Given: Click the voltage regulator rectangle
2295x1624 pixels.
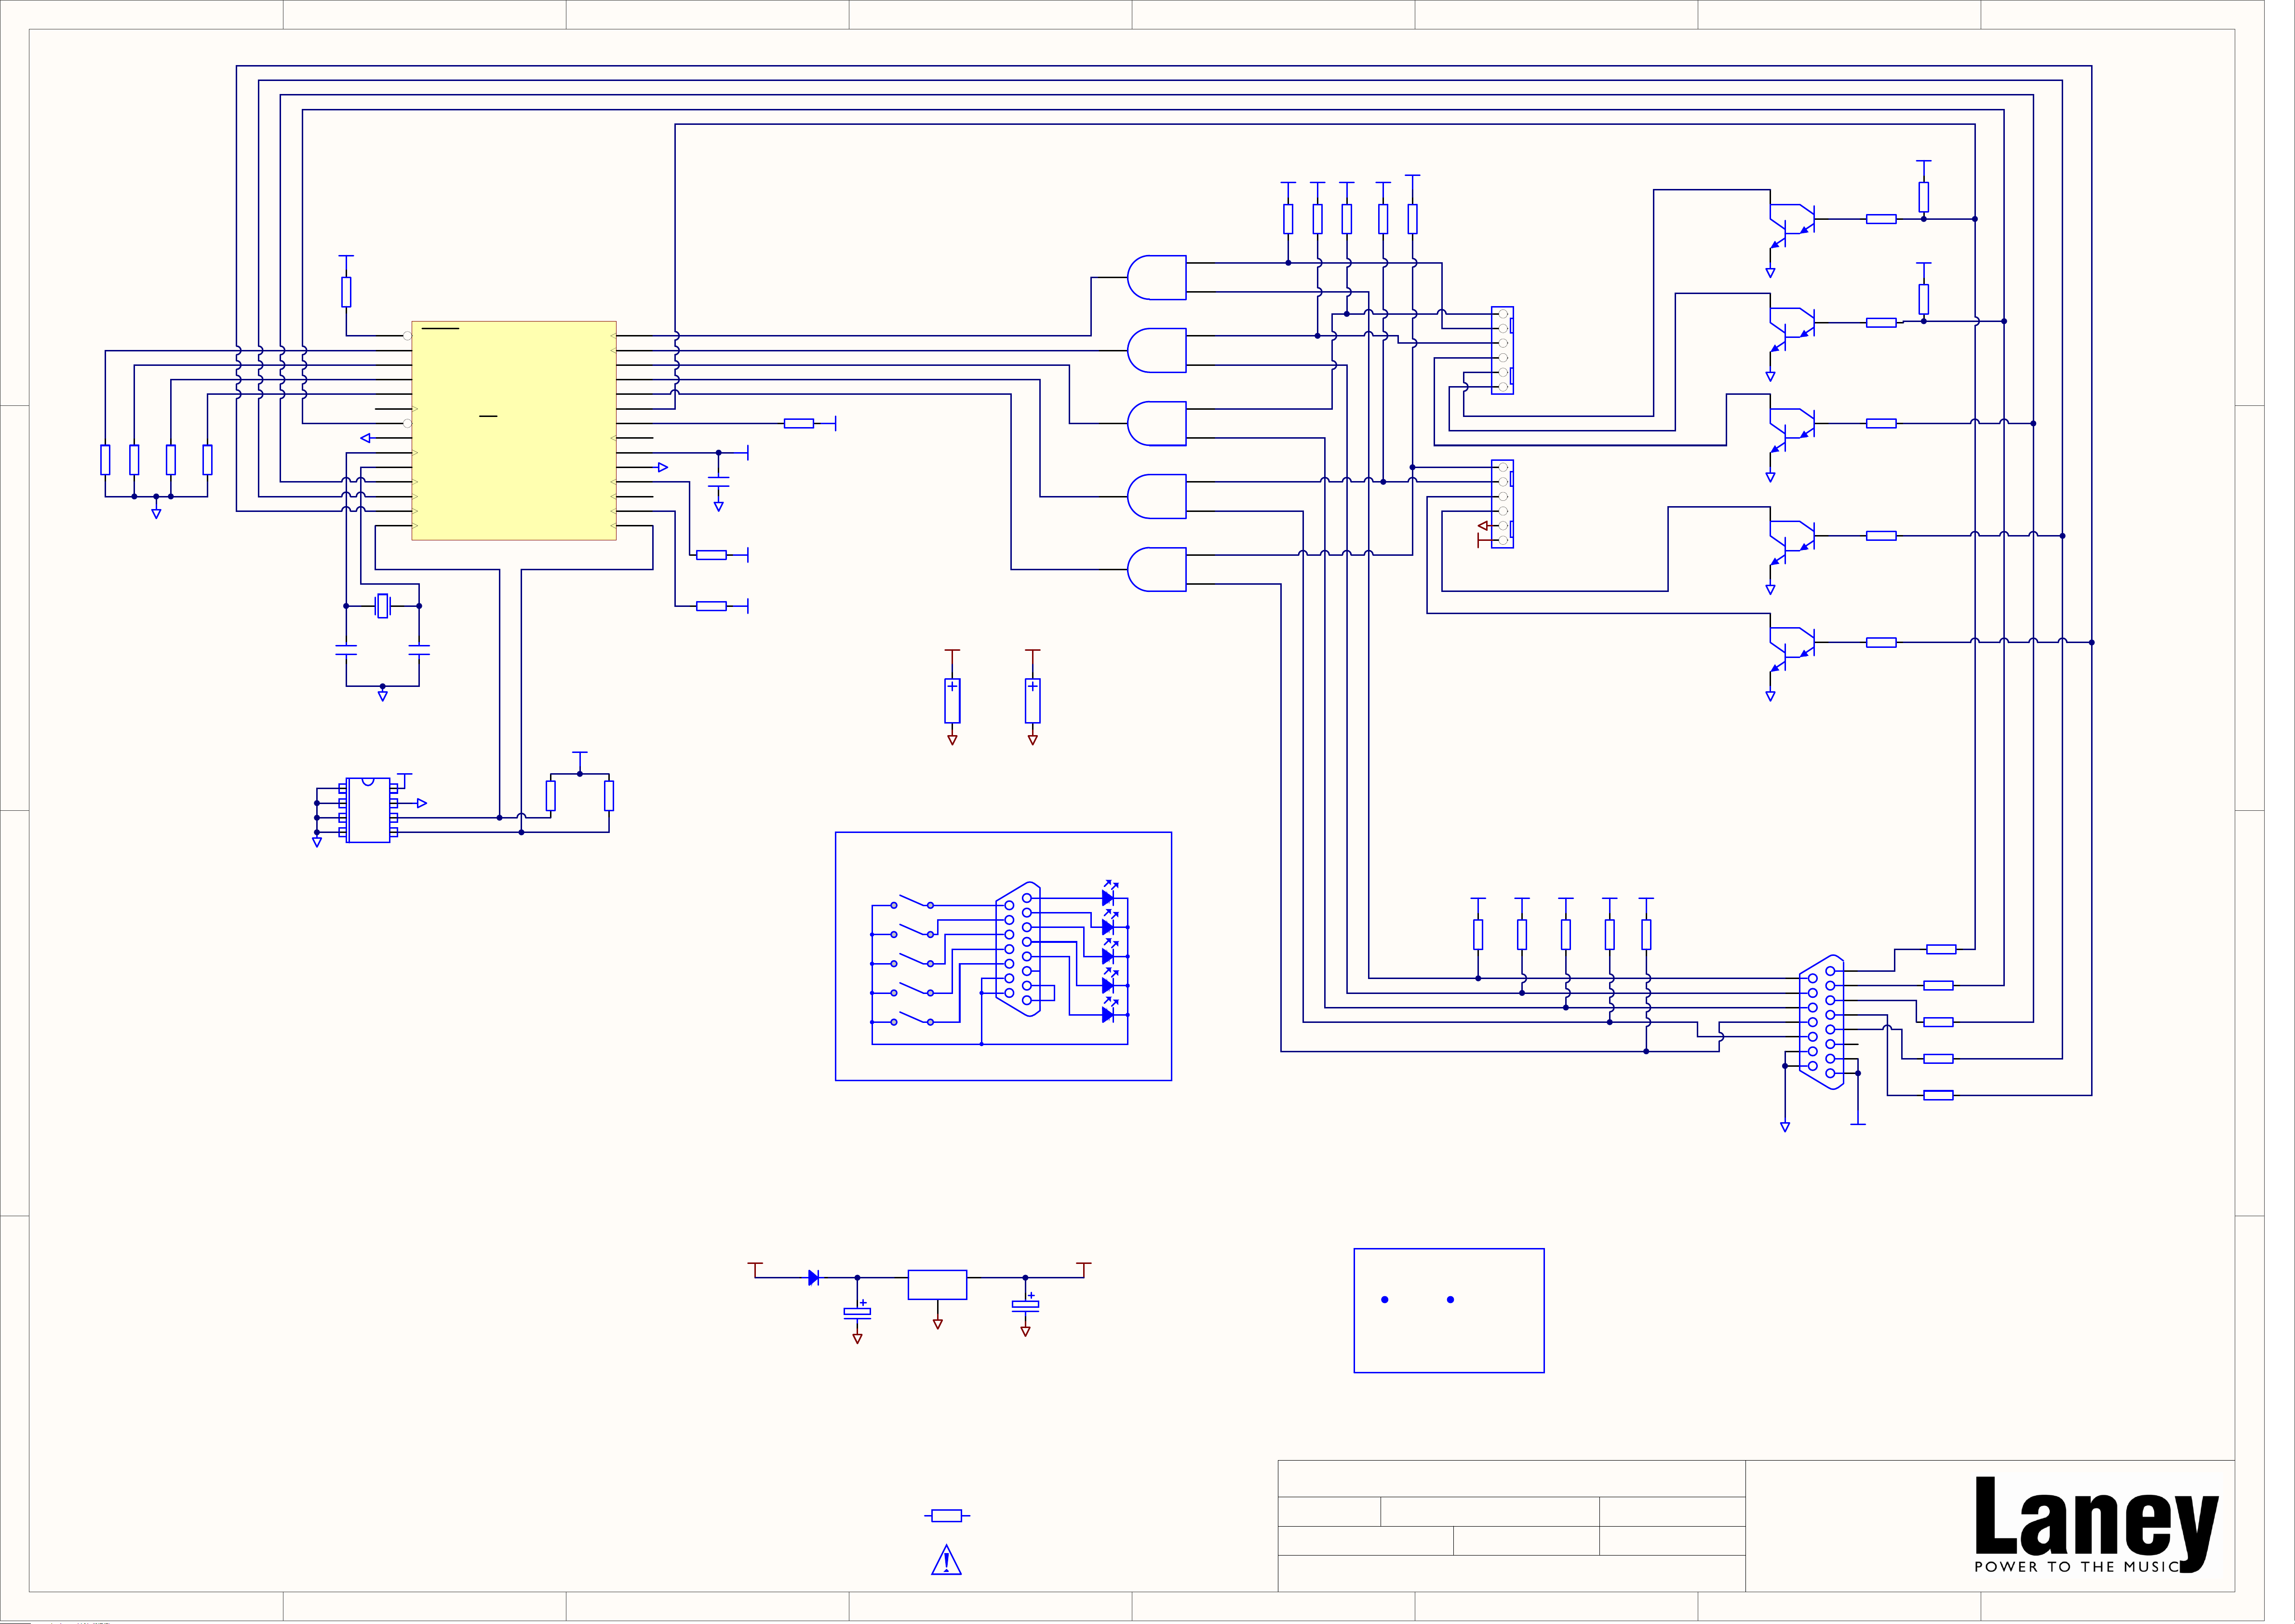Looking at the screenshot, I should [937, 1285].
